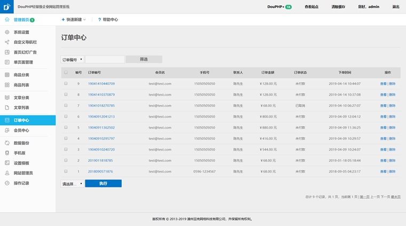This screenshot has height=226, width=406.
Task: Click the gear icon beside 系统设置
Action: click(7, 32)
